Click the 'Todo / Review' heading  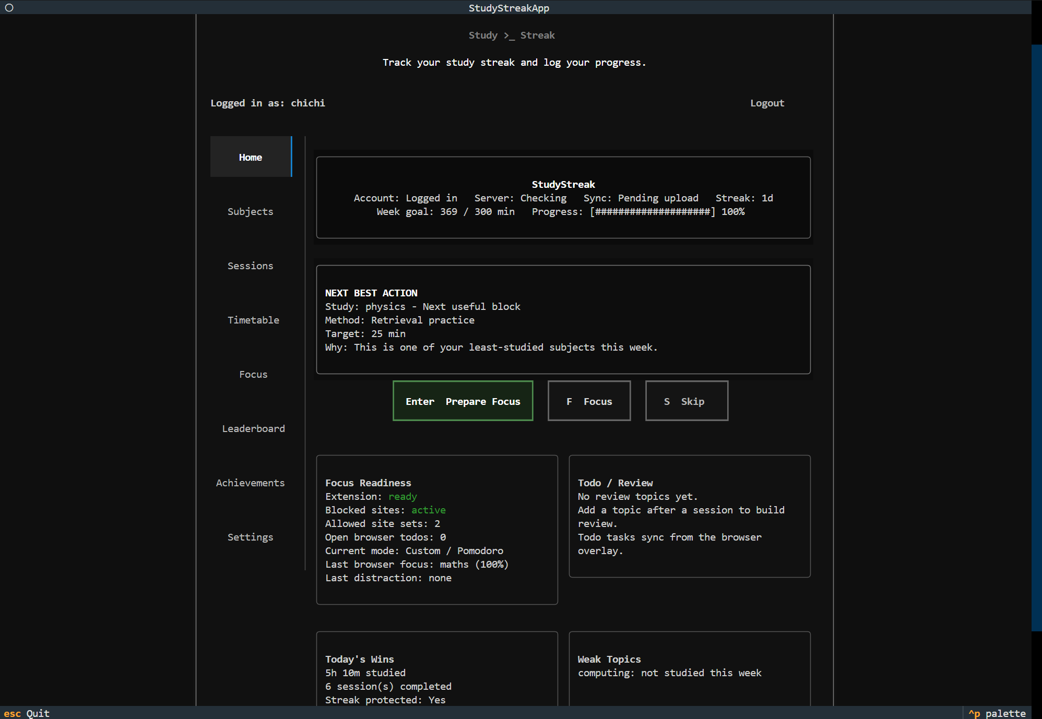pos(615,483)
